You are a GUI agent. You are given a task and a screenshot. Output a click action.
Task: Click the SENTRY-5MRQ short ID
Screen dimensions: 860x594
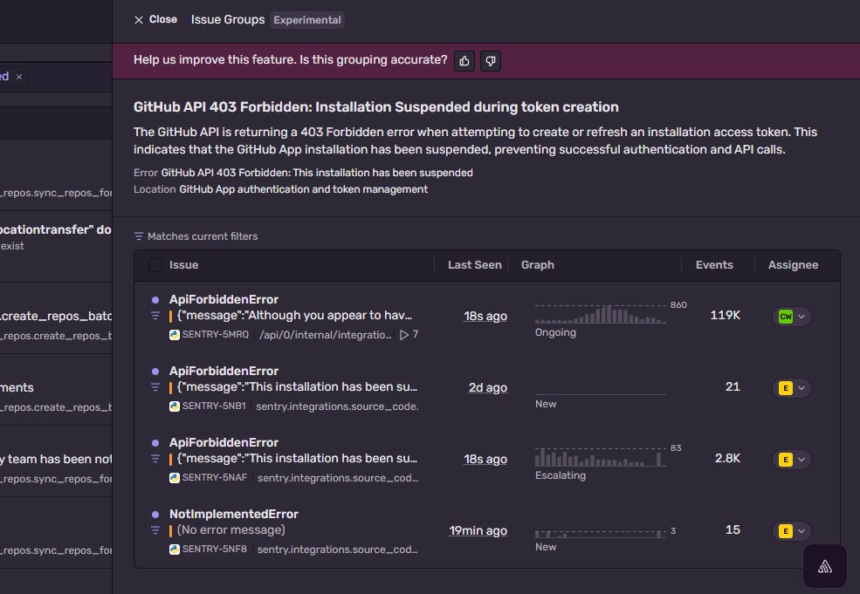point(215,335)
